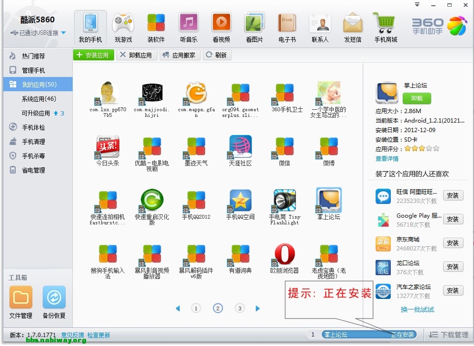Expand the USB connection dropdown arrow
The width and height of the screenshot is (474, 346).
[x=64, y=33]
